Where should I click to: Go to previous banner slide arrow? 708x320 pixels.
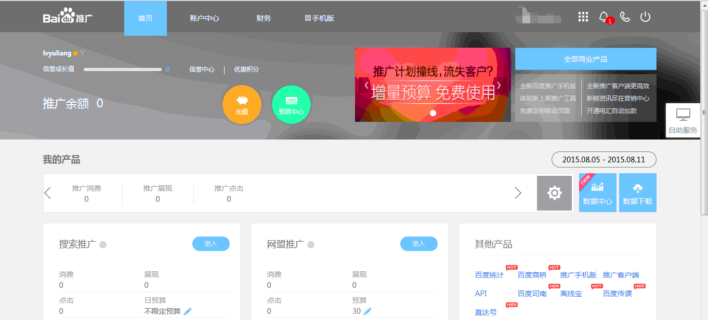366,85
